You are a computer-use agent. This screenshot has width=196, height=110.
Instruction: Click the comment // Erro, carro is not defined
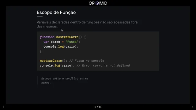(x=103, y=65)
